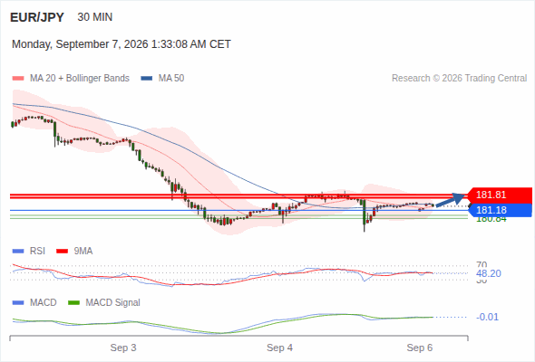Click the MACD blue legend swatch
This screenshot has width=535, height=362.
pyautogui.click(x=18, y=303)
